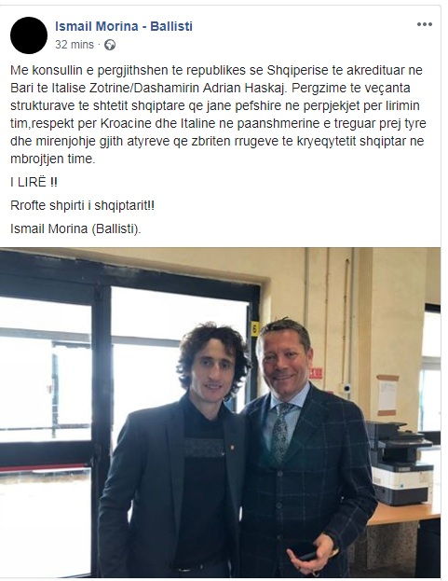Open the post via 32 mins timestamp
448x581 pixels.
[x=75, y=45]
